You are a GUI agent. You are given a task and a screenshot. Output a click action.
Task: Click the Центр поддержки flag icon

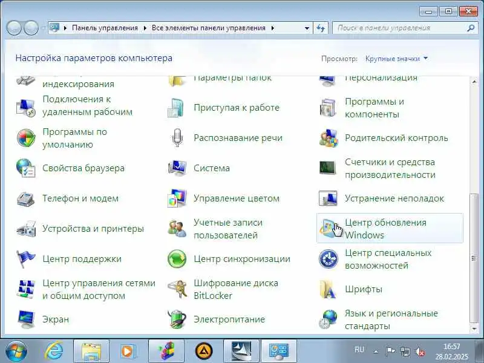pyautogui.click(x=25, y=259)
